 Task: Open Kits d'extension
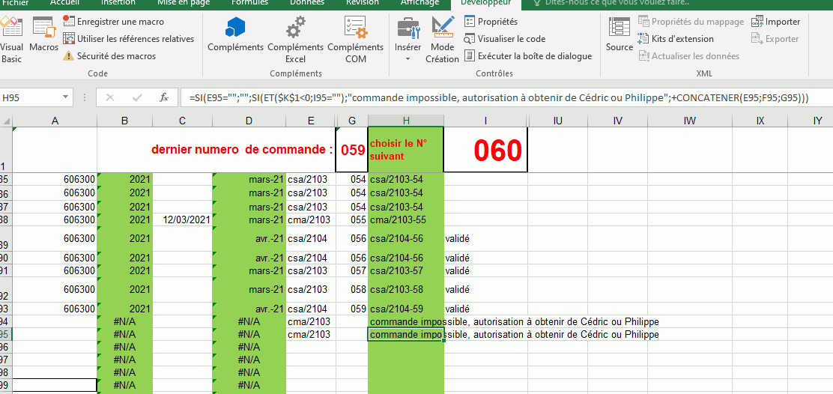676,39
